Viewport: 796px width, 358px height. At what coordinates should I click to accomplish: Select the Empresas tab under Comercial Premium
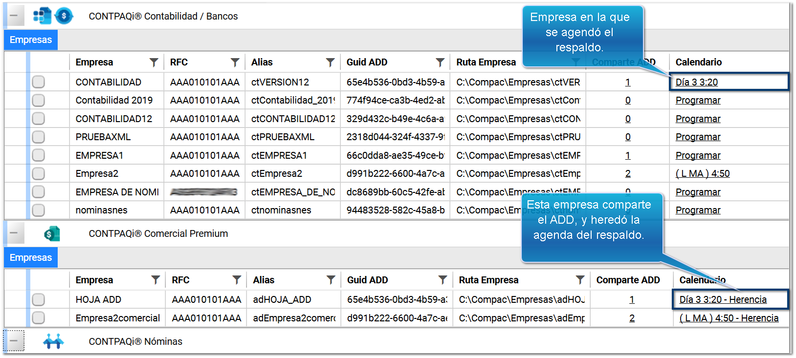pyautogui.click(x=31, y=257)
